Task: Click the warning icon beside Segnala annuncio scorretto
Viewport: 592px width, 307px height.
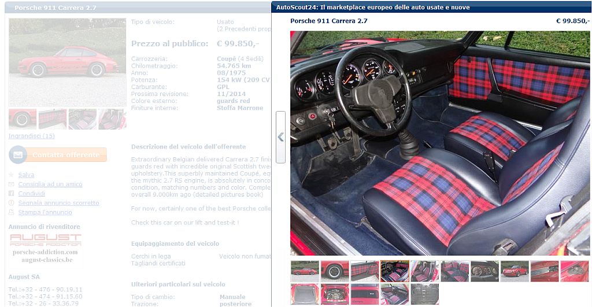Action: pyautogui.click(x=12, y=203)
